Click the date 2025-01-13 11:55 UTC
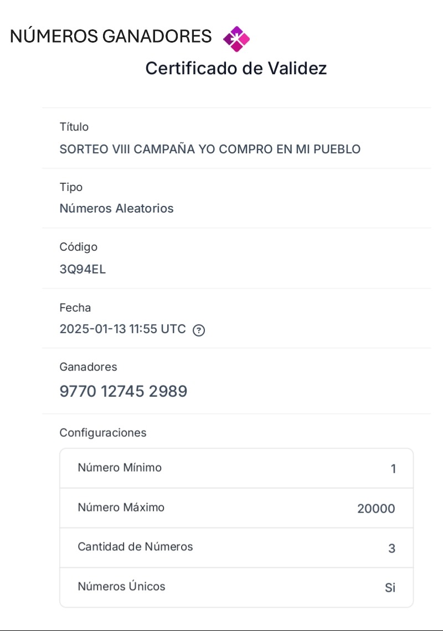This screenshot has width=443, height=631. click(123, 329)
